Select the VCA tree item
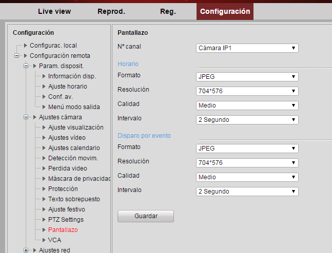Screen dimensions: 332x253 (x=54, y=240)
